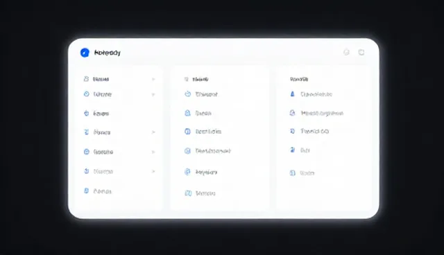Select the clock icon in the left column's second row
The image size is (444, 255).
point(86,94)
